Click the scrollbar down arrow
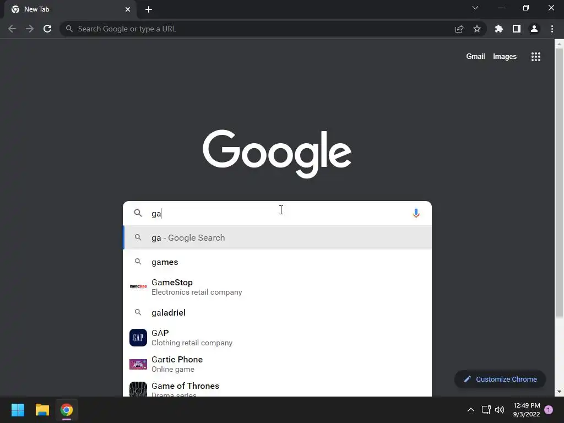This screenshot has height=423, width=564. 559,392
